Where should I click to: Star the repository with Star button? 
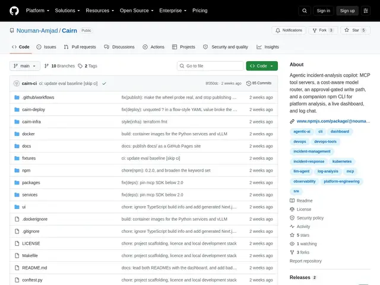point(355,30)
